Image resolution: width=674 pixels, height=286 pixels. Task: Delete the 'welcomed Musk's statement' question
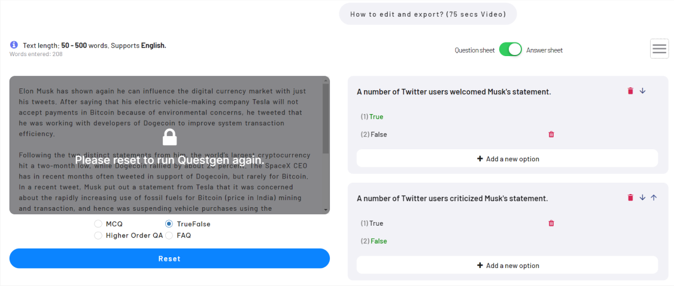click(630, 91)
